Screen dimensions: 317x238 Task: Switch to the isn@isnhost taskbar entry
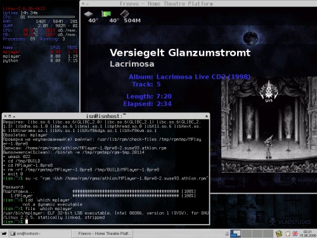coord(40,234)
